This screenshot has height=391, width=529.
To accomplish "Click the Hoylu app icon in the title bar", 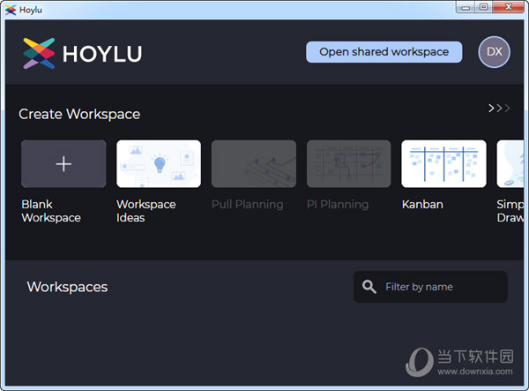I will coord(11,10).
